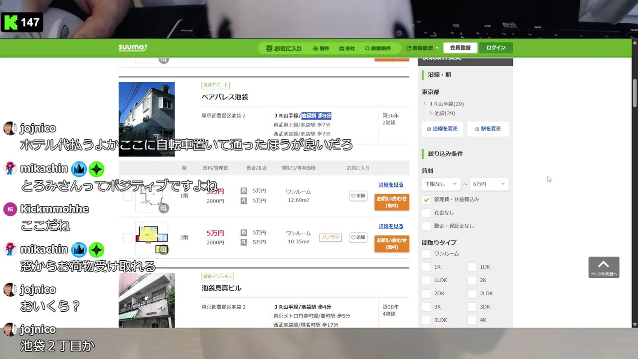
Task: Click Kick logo viewer count overlay
Action: [22, 22]
